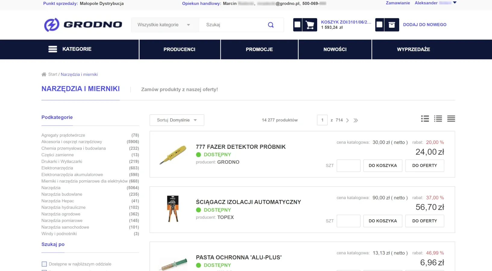The image size is (492, 271).
Task: Click the archive box icon
Action: 392,25
